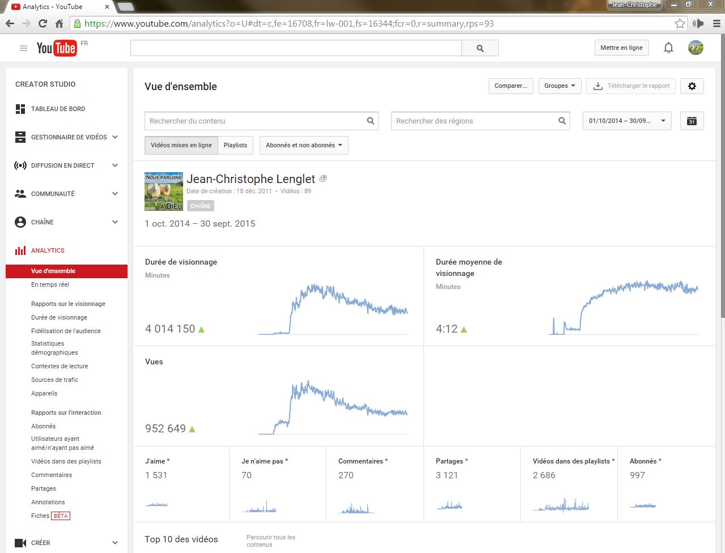
Task: Open Jean-Christophe Lenglet channel name link
Action: [251, 179]
